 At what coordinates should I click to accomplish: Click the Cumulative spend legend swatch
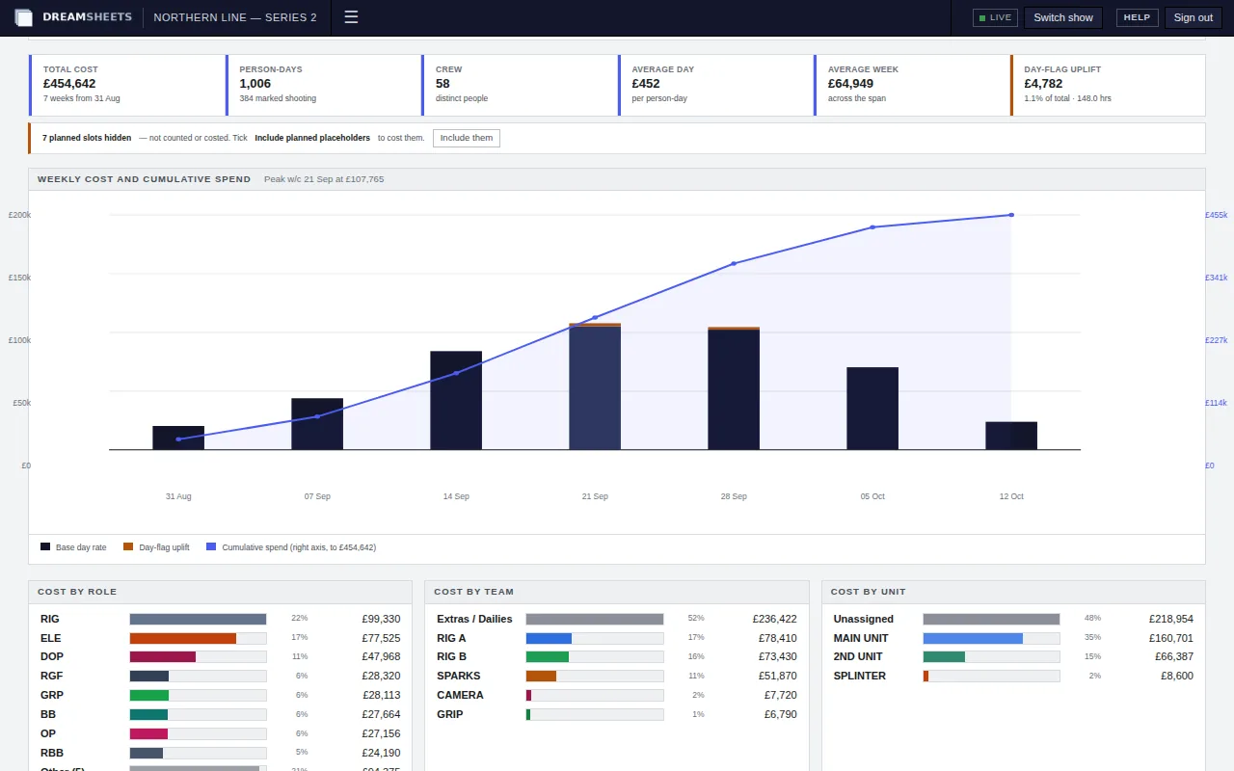(211, 546)
